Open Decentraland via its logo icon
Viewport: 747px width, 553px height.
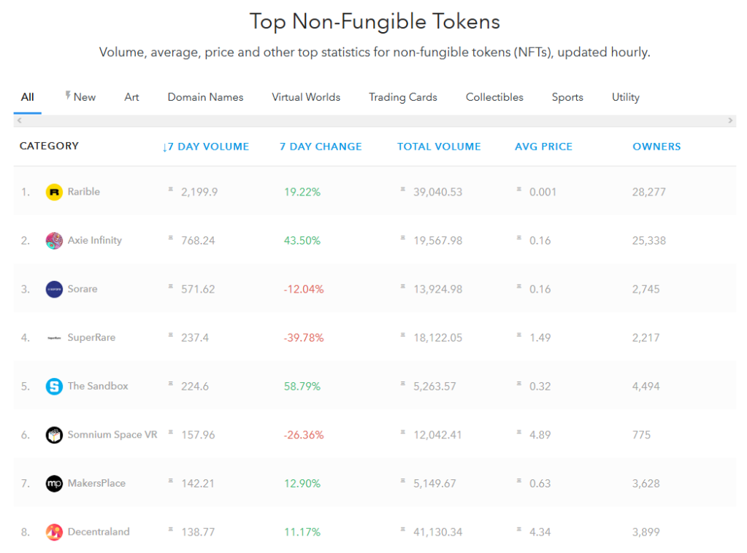tap(53, 532)
